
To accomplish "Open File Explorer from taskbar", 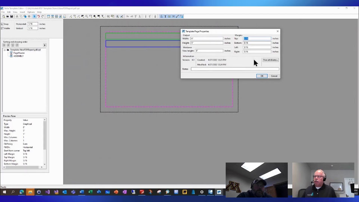I will pyautogui.click(x=30, y=192).
